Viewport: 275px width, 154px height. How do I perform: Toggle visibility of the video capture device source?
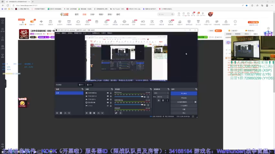(108, 93)
